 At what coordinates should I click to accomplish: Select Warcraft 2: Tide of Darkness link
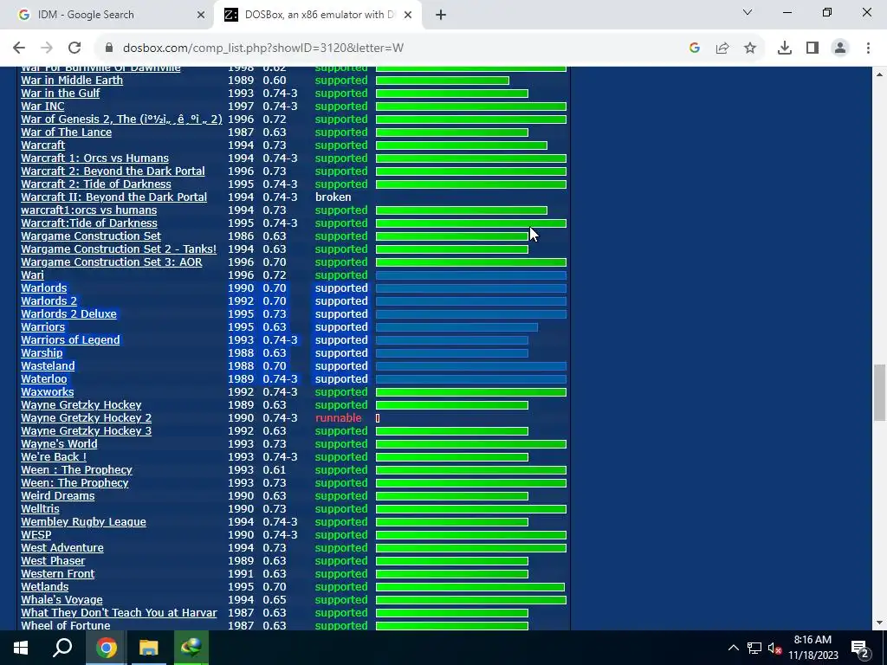(95, 184)
